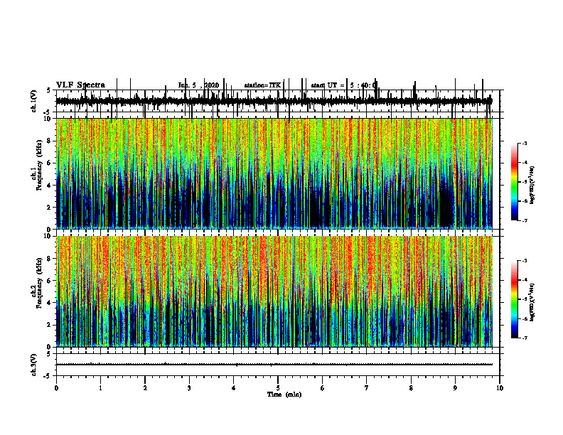Click the "8" kHz tick on ch.2 axis
The height and width of the screenshot is (435, 563).
coord(50,259)
